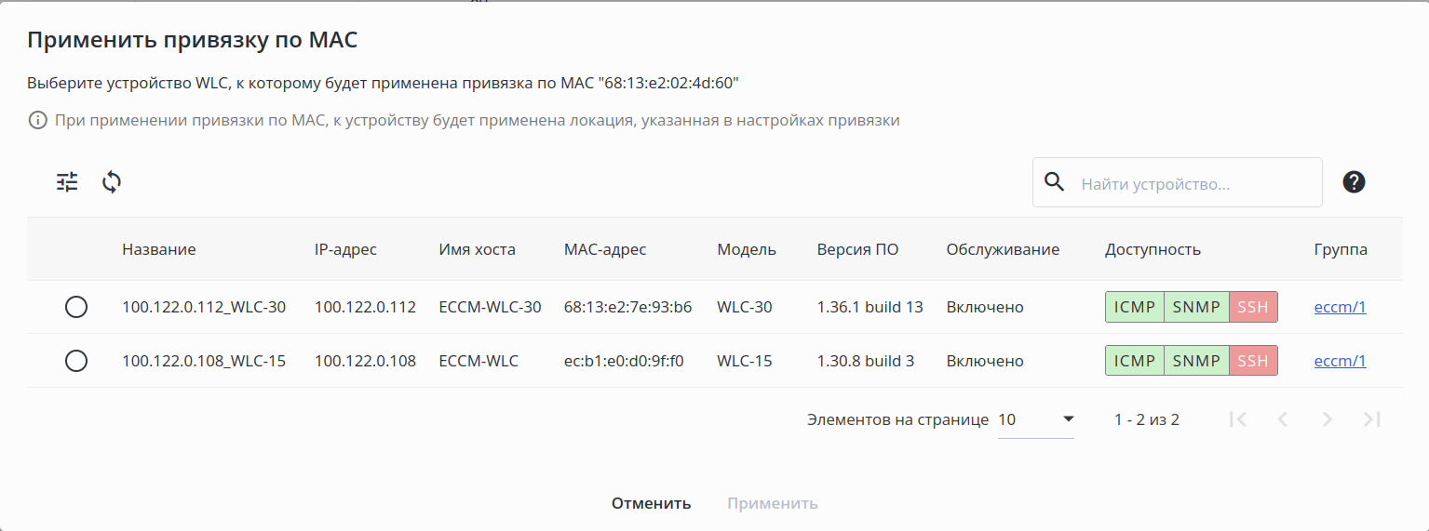Select the 100.122.0.108_WLC-15 device radio button
Viewport: 1429px width, 531px height.
click(x=76, y=361)
